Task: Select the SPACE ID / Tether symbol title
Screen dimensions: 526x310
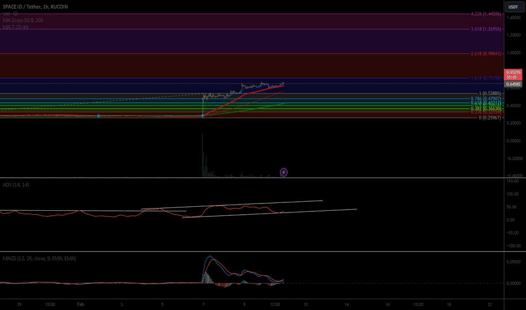Action: [35, 7]
